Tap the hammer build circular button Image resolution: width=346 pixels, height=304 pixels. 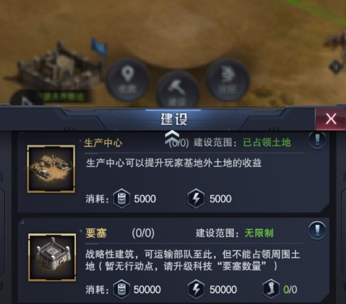point(178,91)
